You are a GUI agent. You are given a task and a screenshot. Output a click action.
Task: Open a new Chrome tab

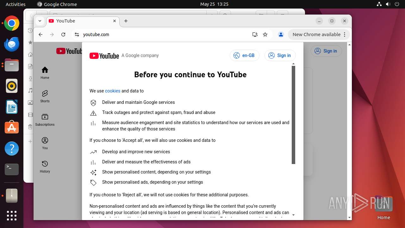[126, 21]
